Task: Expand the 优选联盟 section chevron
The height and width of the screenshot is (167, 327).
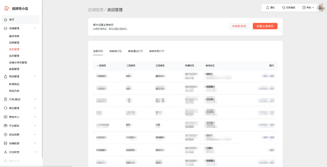Action: pyautogui.click(x=35, y=152)
